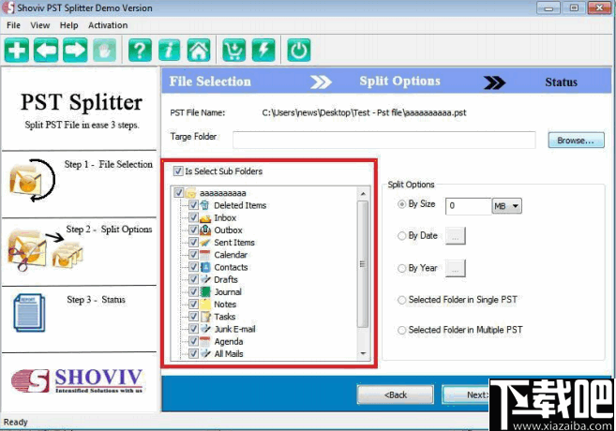Open the File menu
The width and height of the screenshot is (616, 431).
pyautogui.click(x=13, y=25)
